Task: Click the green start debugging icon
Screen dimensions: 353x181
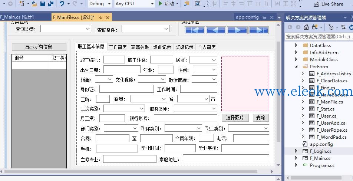Action: point(160,4)
